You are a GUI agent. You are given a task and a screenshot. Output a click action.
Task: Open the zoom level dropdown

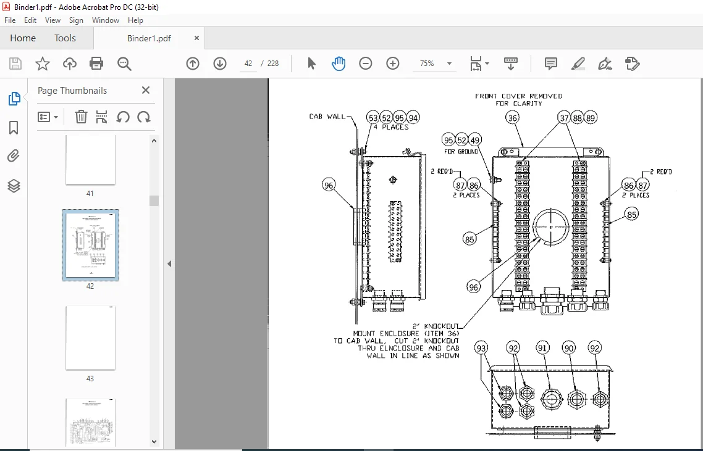coord(449,64)
